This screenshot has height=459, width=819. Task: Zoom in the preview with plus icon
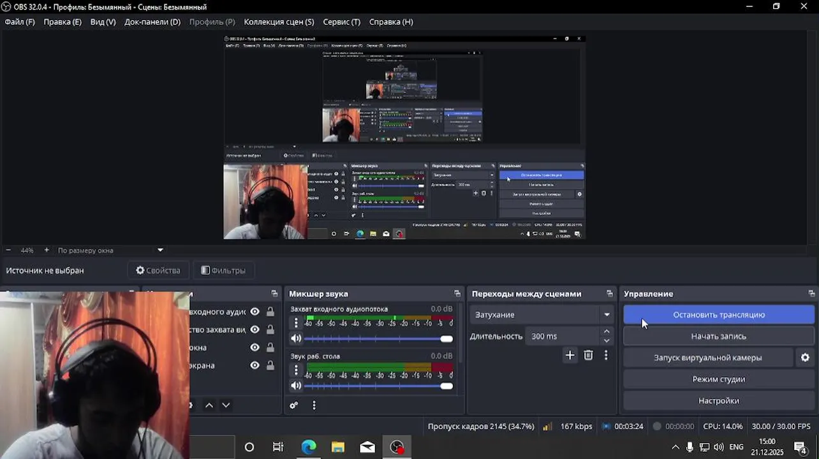(47, 251)
